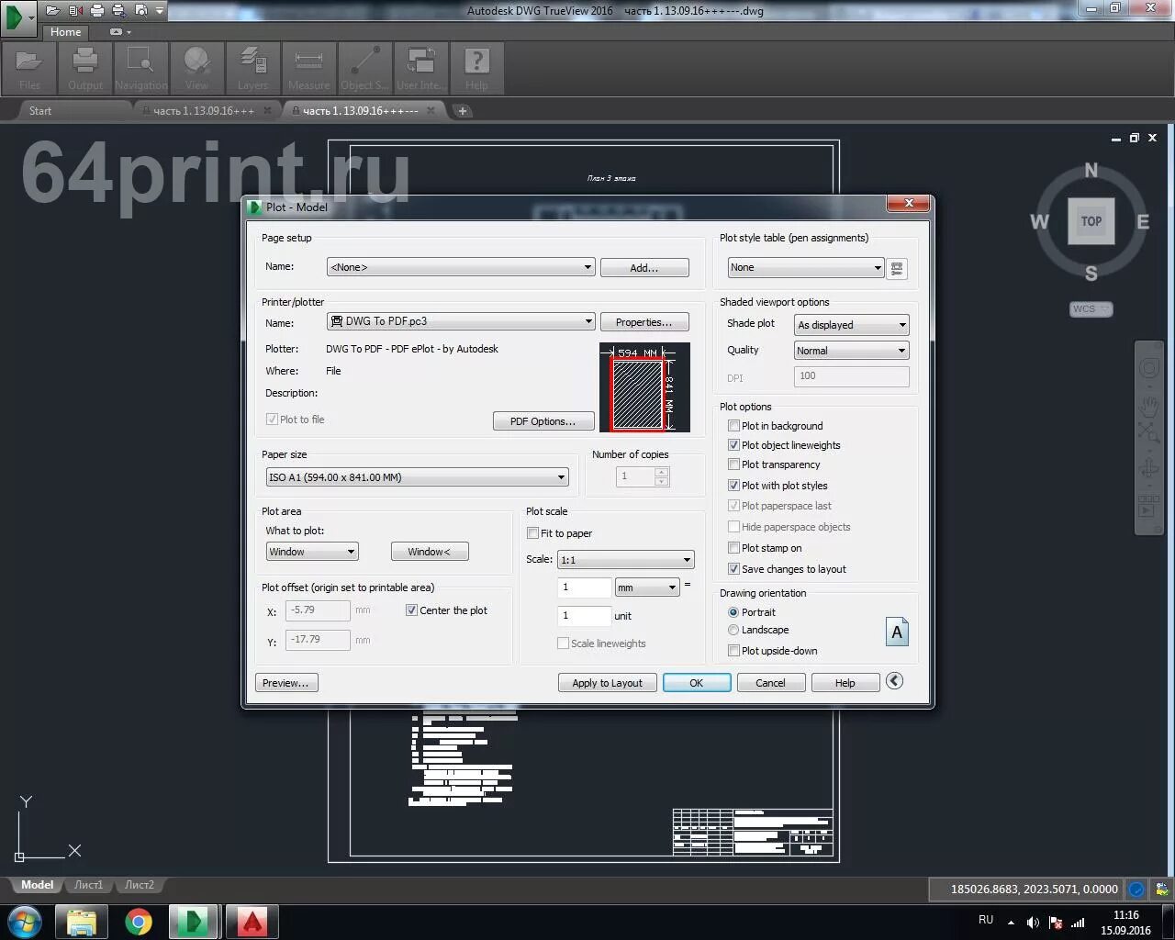Open the Paper size dropdown ISO A1
Screen dimensions: 1175x940
[x=418, y=477]
